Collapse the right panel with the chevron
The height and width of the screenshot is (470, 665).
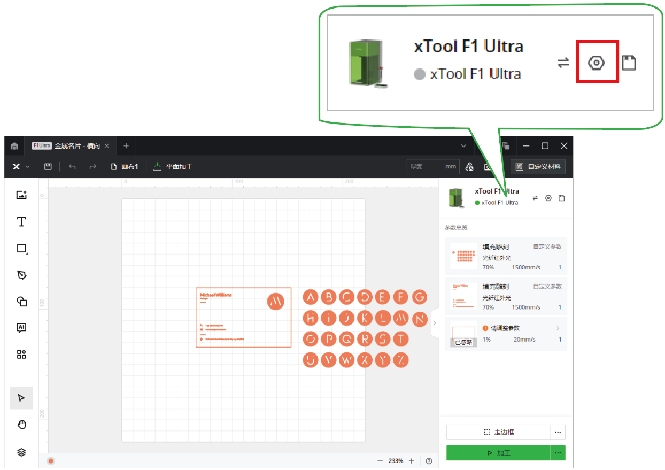(435, 323)
